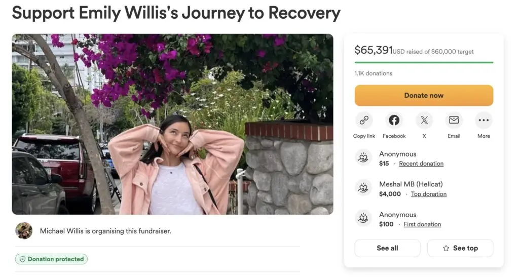Click the Copy link chain icon
The image size is (519, 278).
(x=364, y=121)
